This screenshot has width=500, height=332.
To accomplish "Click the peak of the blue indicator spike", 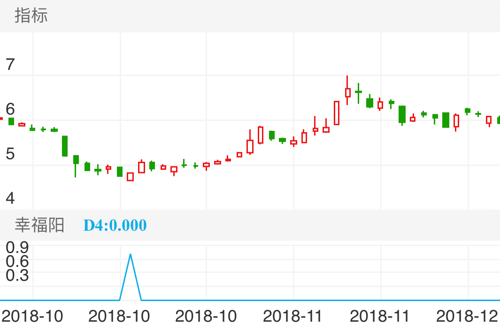I will pyautogui.click(x=131, y=255).
